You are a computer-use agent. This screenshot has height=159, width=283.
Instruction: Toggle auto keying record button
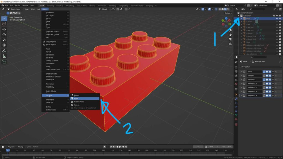104,147
